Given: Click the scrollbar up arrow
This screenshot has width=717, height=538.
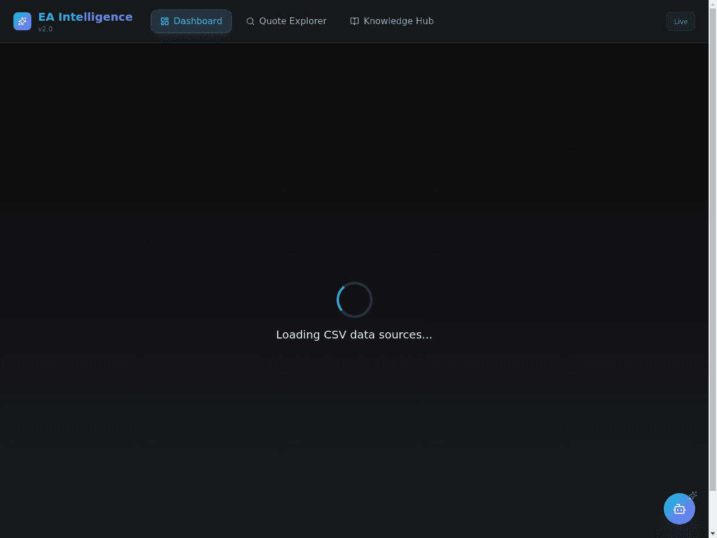Looking at the screenshot, I should pos(713,4).
